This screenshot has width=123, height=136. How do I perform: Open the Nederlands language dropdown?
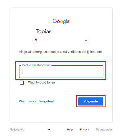tap(30, 130)
